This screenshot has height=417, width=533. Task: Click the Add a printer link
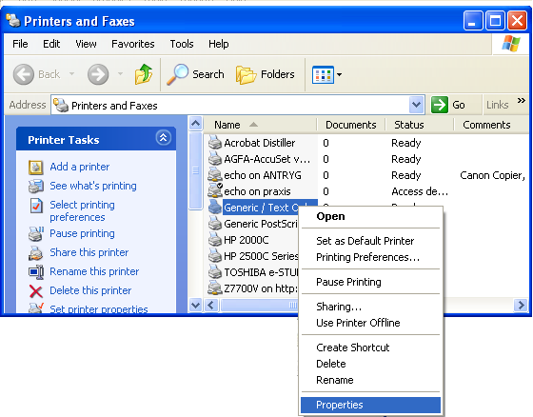[80, 167]
